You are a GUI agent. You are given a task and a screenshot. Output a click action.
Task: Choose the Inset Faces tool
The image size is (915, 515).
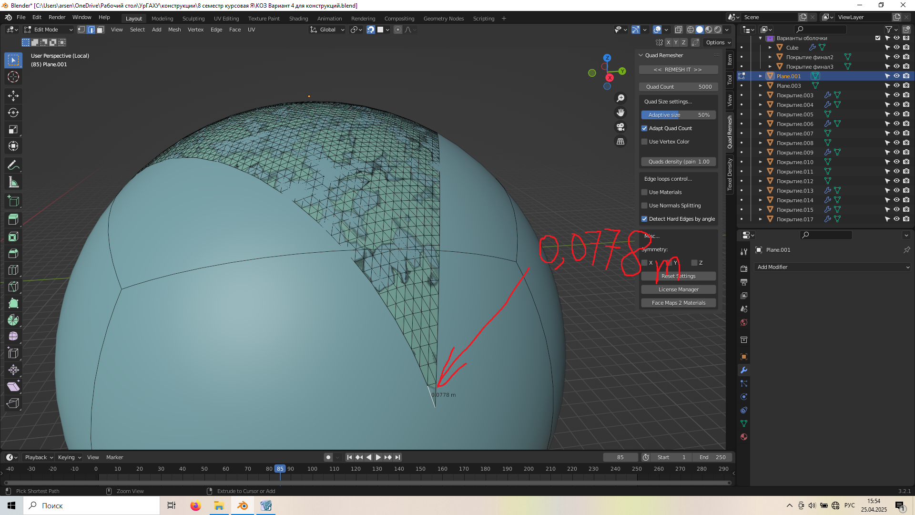point(13,237)
